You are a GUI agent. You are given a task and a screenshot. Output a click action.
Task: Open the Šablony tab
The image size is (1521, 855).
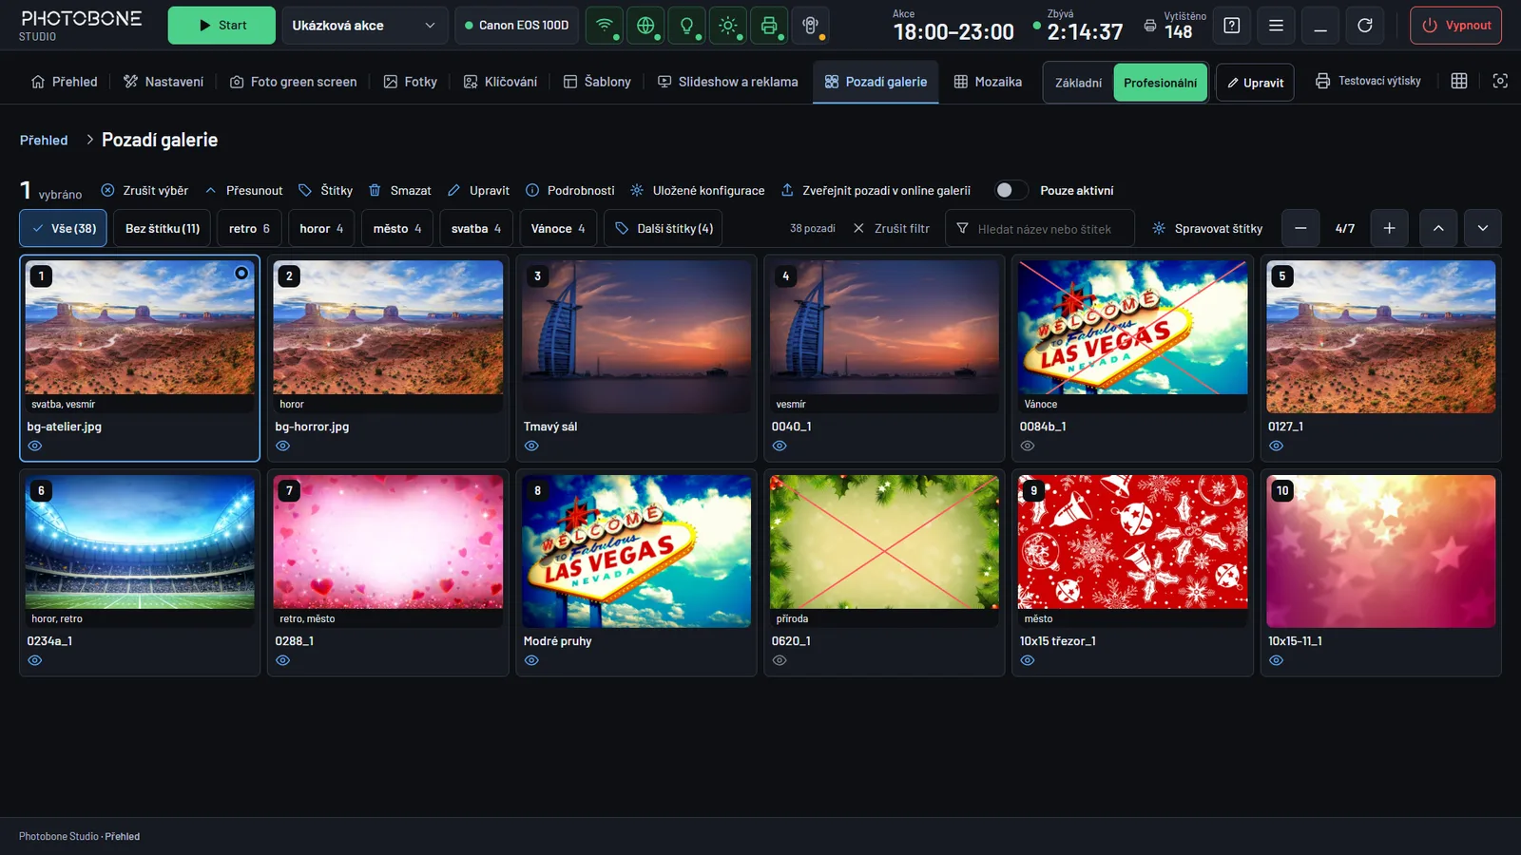point(597,82)
